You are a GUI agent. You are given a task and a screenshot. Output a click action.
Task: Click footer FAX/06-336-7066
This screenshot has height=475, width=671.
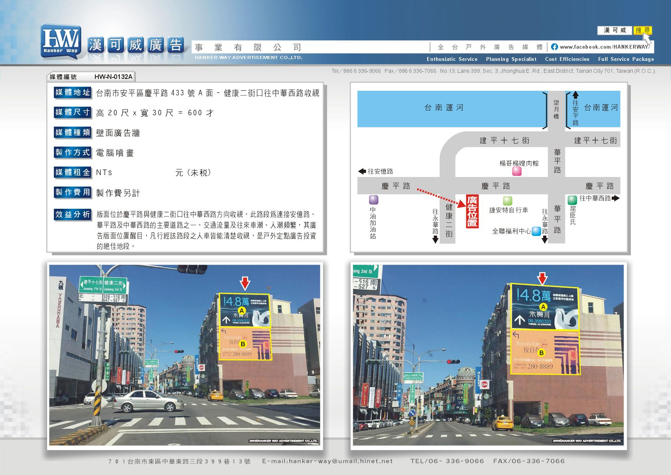[x=529, y=461]
